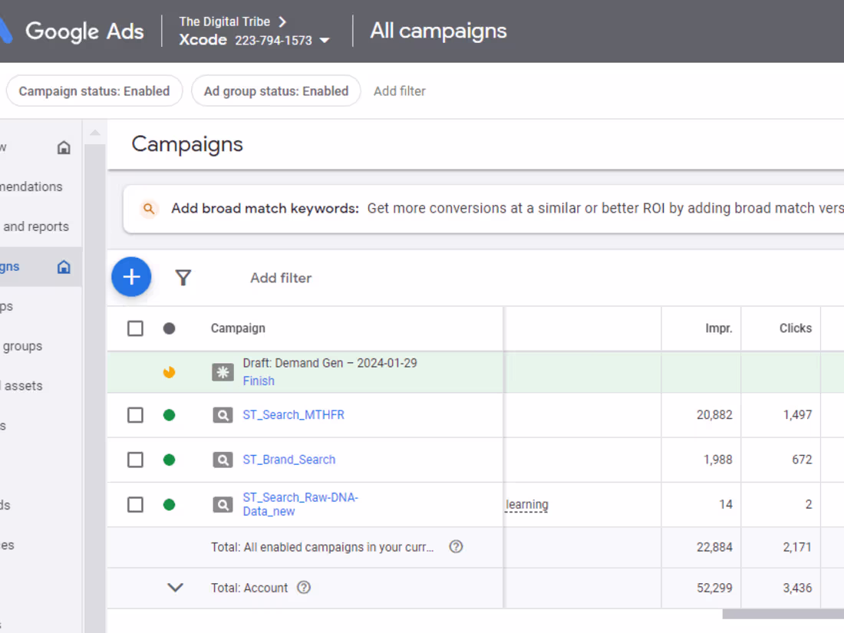Click the blue plus new campaign button
Screen dimensions: 844x633
pos(131,277)
